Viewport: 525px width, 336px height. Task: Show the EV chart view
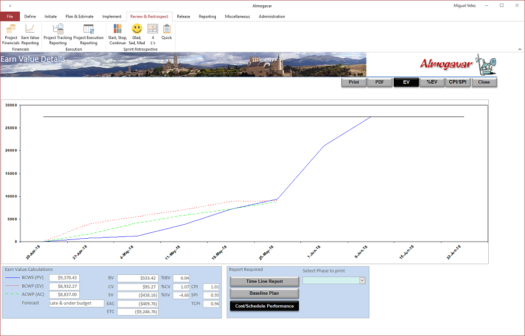[x=406, y=82]
